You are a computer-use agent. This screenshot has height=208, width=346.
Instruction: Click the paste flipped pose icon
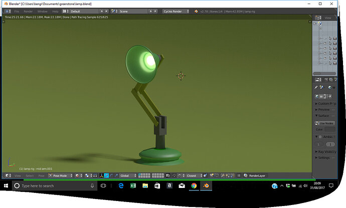[x=232, y=175]
